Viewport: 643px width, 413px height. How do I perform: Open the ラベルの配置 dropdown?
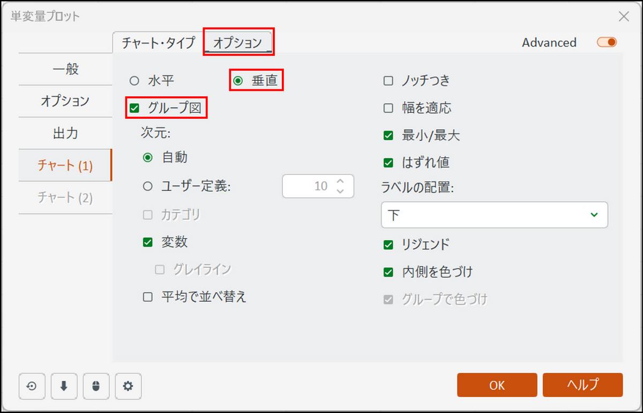click(494, 215)
